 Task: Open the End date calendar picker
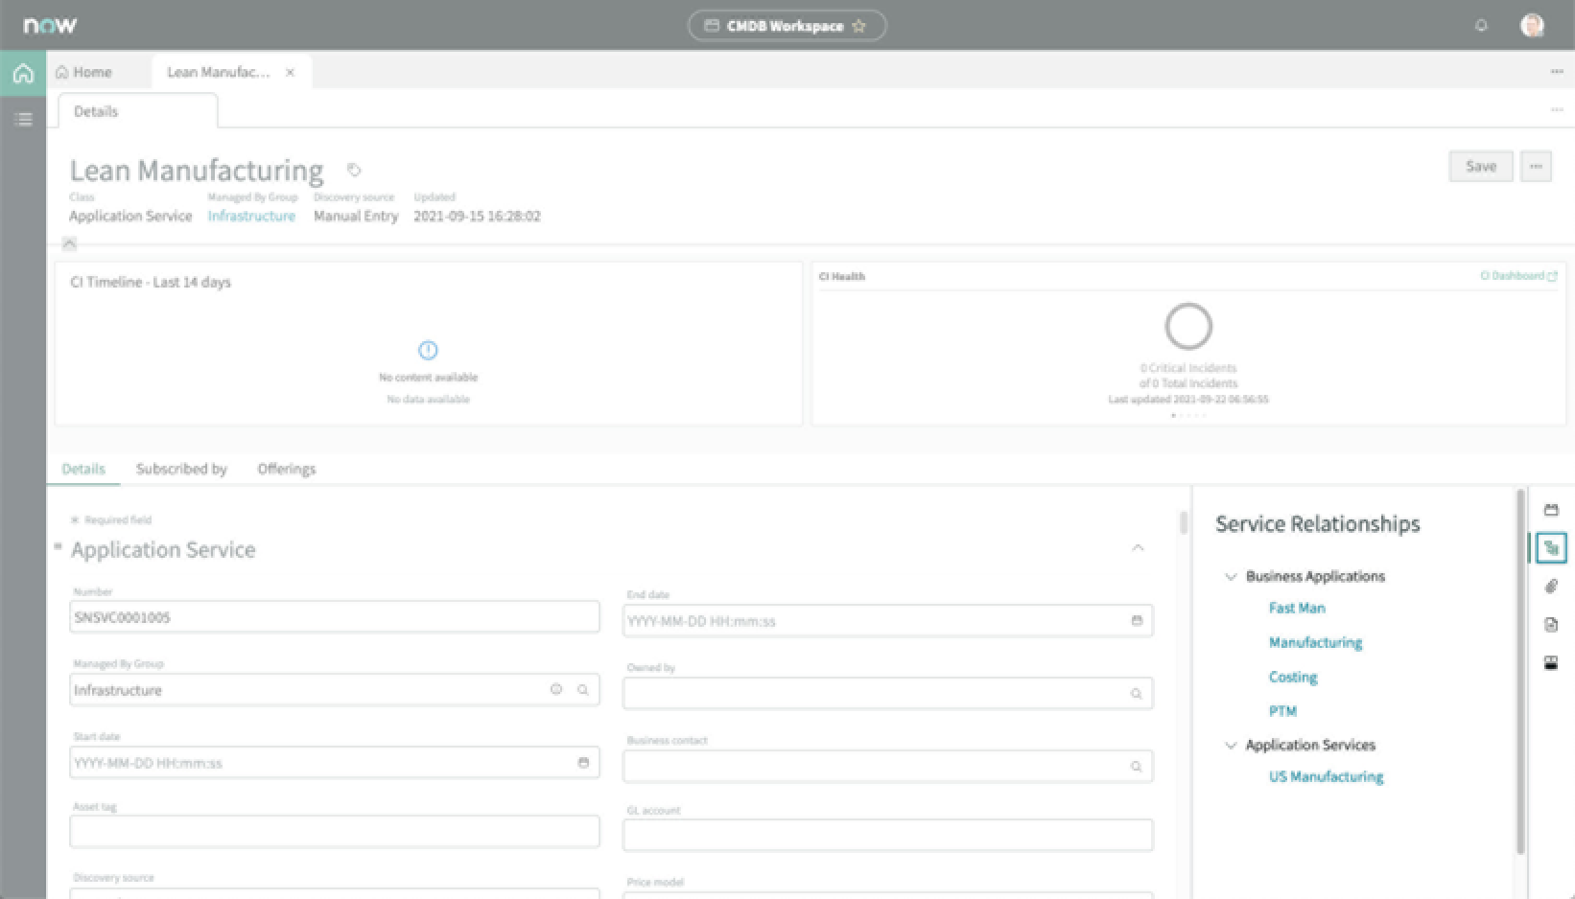(x=1137, y=621)
